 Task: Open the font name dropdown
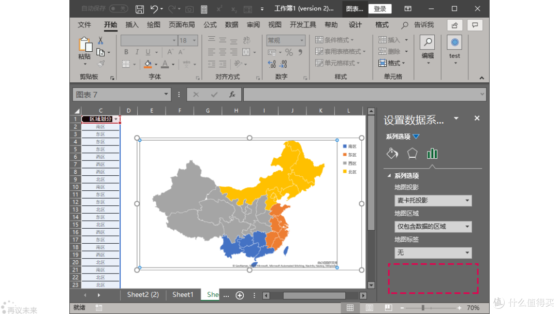174,40
